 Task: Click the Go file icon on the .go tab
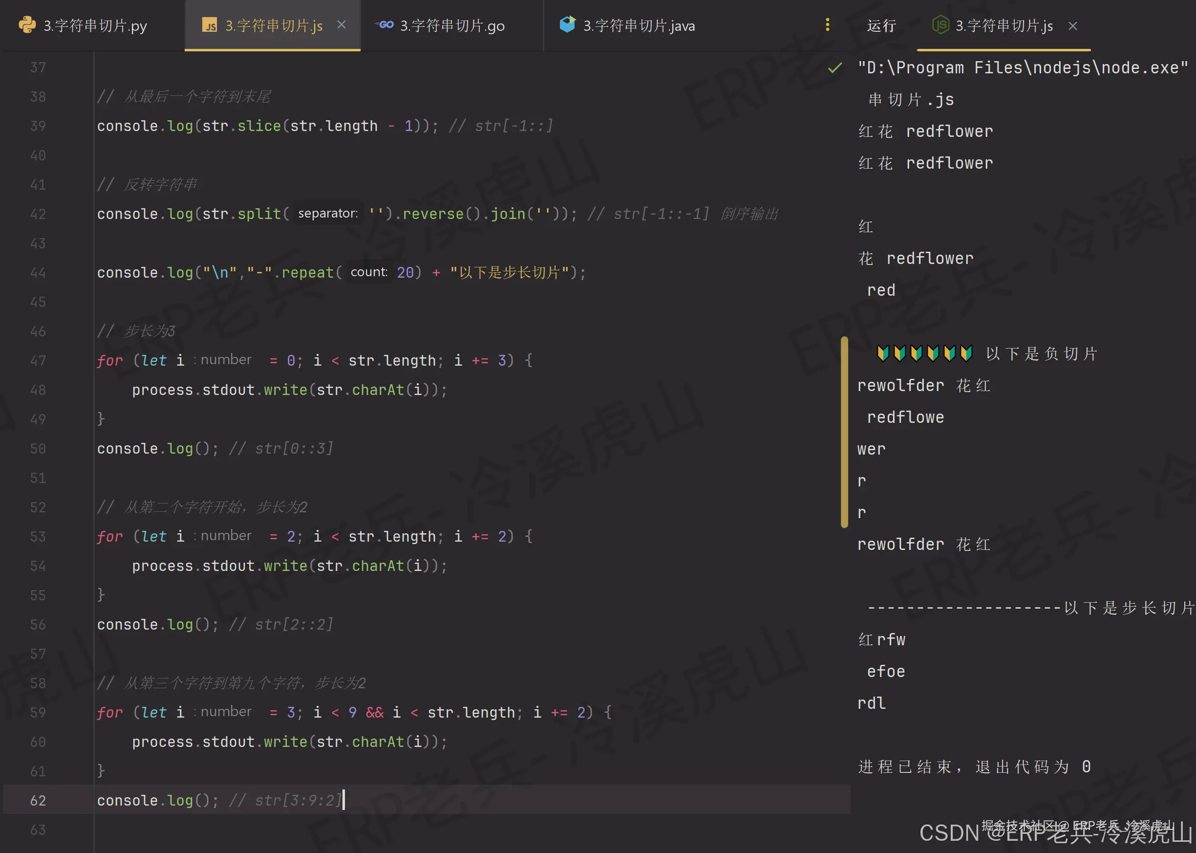coord(384,25)
